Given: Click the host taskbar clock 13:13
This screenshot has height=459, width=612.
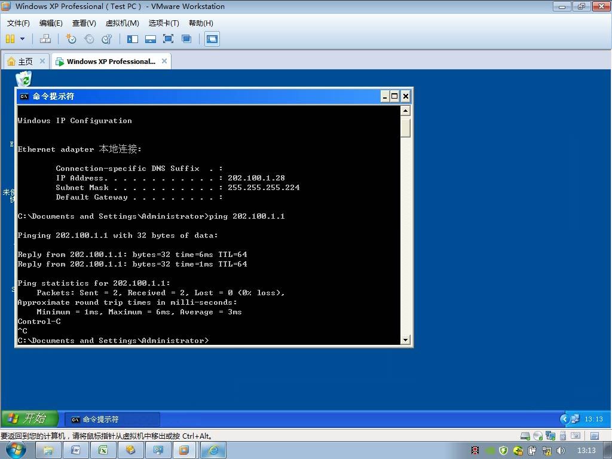Looking at the screenshot, I should tap(587, 451).
